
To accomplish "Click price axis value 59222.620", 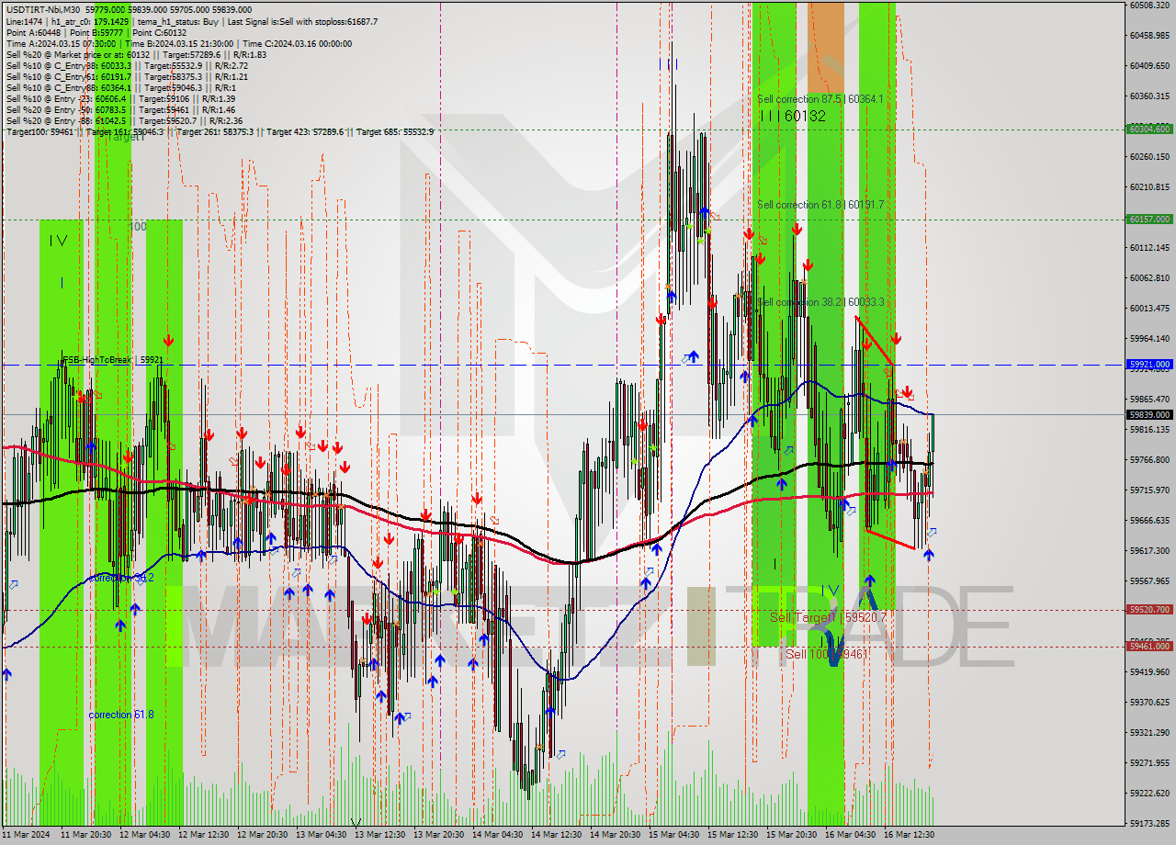I will coord(1149,793).
